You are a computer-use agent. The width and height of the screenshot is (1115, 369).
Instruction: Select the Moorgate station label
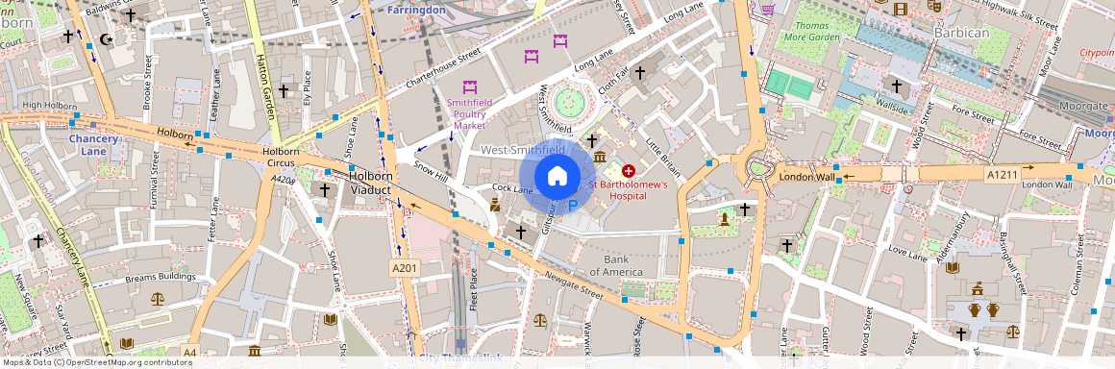pos(1083,106)
